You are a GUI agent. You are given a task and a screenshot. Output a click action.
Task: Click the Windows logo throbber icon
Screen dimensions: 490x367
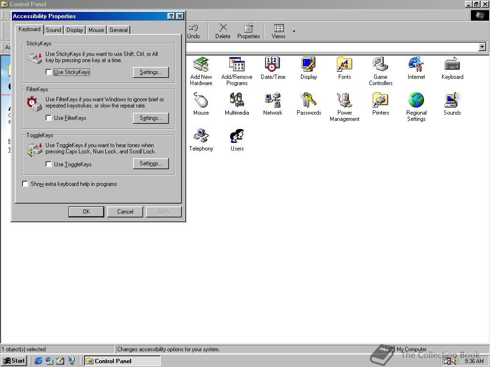(x=479, y=16)
